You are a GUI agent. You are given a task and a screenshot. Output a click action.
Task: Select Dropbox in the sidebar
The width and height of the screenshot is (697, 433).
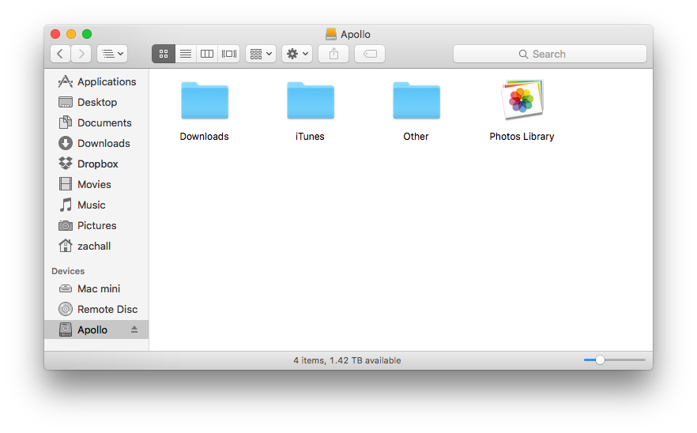point(97,164)
